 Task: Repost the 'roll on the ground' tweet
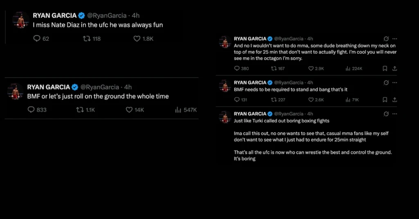81,110
